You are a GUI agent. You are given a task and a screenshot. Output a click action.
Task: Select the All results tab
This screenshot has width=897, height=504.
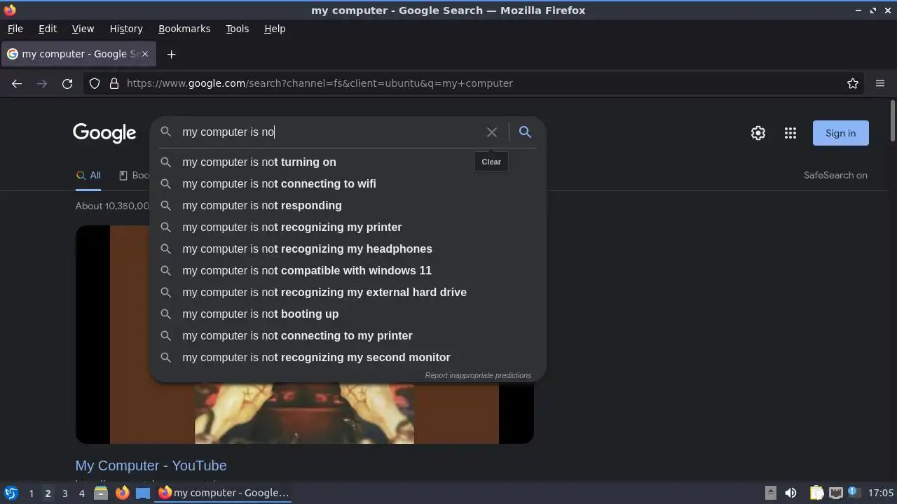[x=88, y=176]
